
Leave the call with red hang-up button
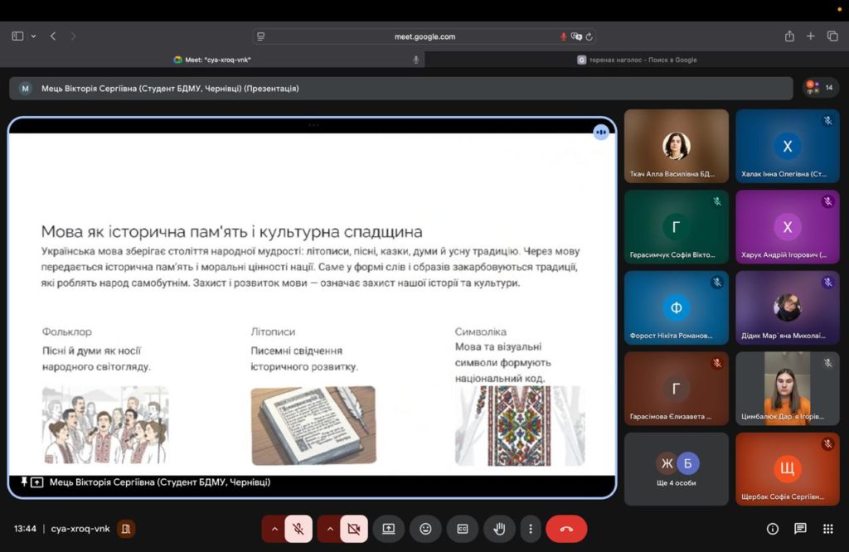(566, 529)
